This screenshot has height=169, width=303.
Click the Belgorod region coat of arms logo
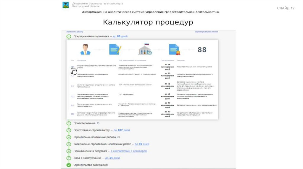(66, 5)
